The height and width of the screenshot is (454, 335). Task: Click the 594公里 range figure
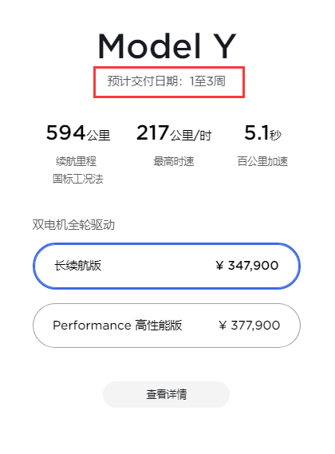[x=78, y=133]
